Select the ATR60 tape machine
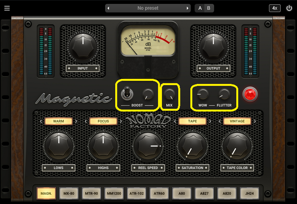Screen dimensions: 297x204 click(159, 194)
